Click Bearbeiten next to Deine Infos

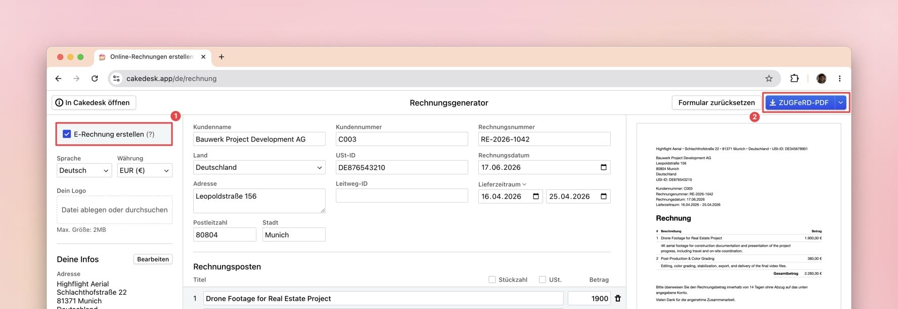coord(153,259)
